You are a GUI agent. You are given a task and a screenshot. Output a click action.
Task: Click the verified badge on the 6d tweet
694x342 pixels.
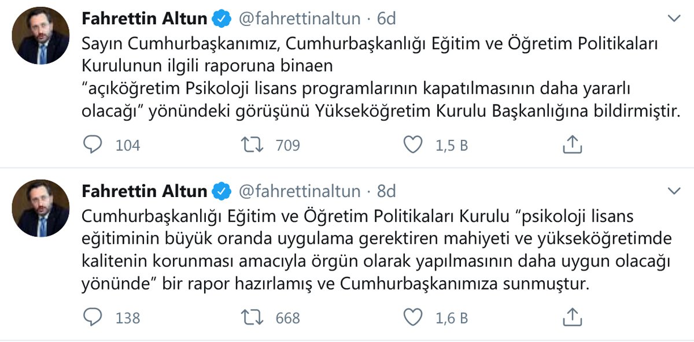coord(222,19)
